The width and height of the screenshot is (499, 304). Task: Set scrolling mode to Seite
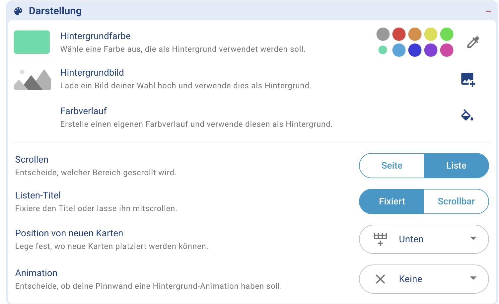coord(392,166)
